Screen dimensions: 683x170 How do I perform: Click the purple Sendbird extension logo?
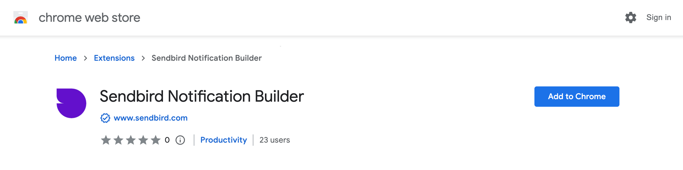(x=71, y=103)
